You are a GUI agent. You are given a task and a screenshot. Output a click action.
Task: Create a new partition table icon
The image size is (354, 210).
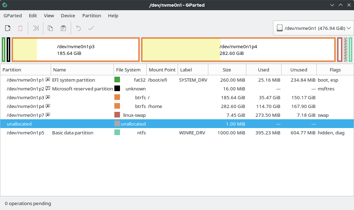(x=7, y=28)
